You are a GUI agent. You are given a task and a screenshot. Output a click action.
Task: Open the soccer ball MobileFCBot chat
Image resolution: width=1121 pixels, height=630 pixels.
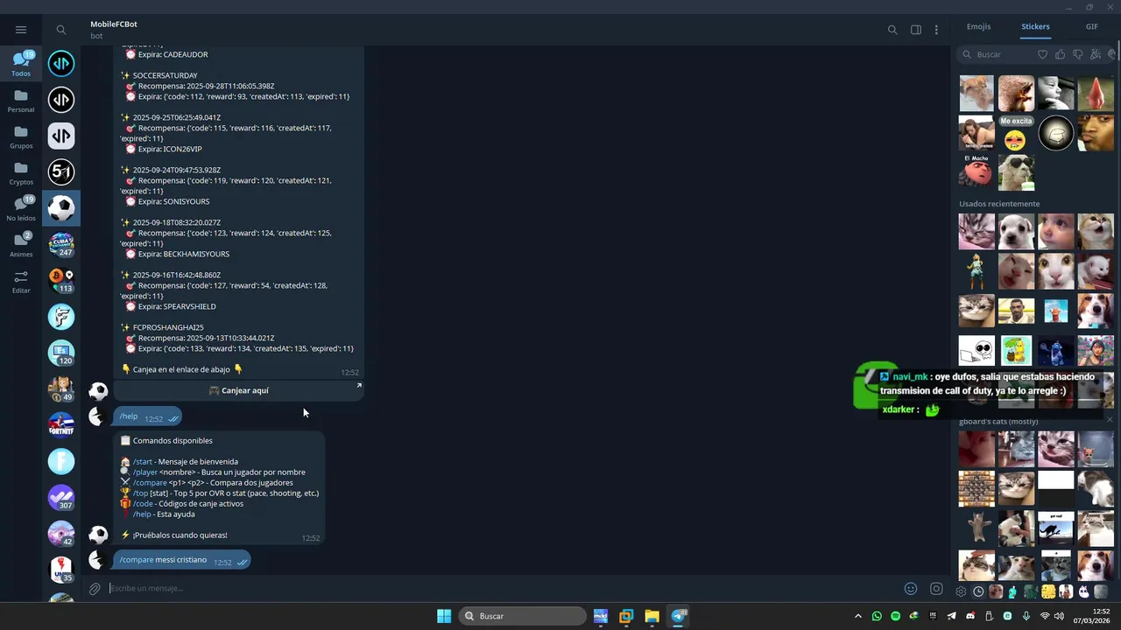point(61,208)
